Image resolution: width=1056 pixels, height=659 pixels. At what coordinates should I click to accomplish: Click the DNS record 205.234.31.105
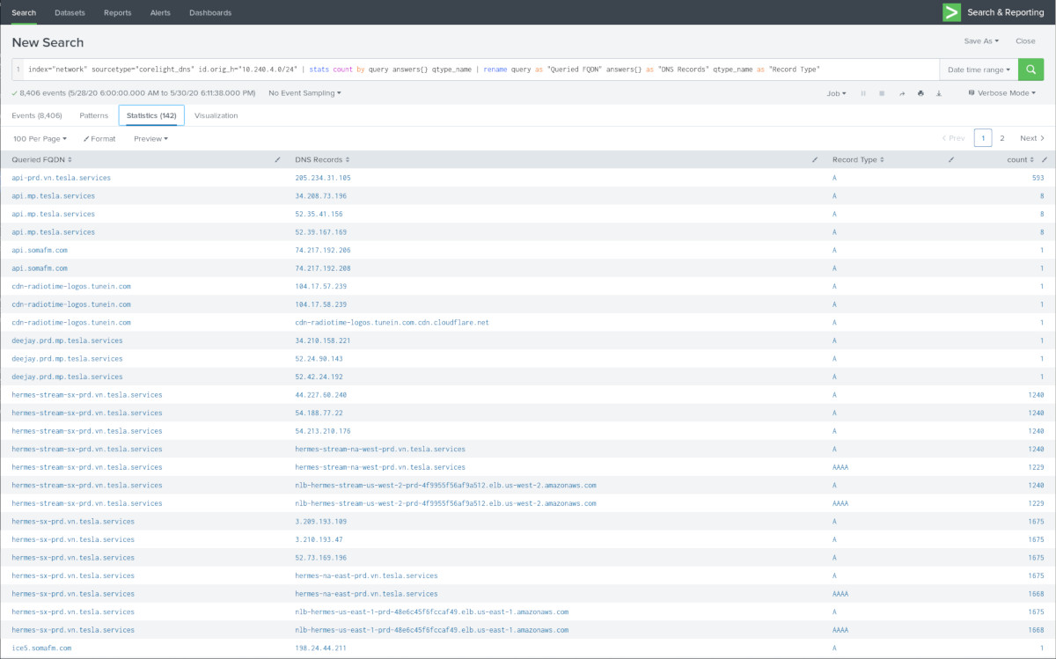[323, 178]
